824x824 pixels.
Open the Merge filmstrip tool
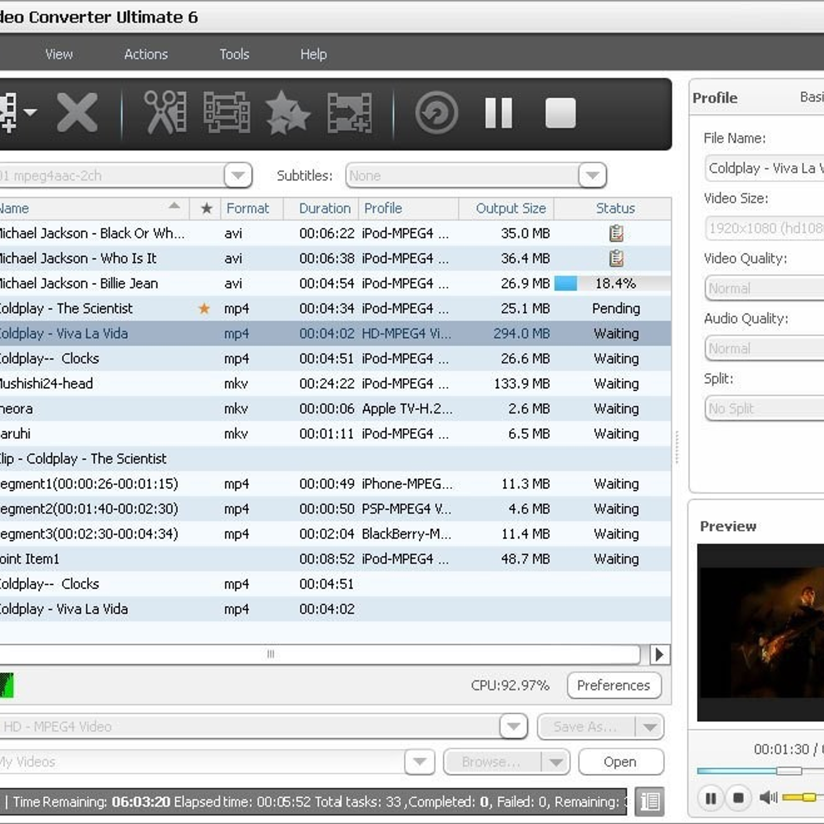(x=227, y=112)
